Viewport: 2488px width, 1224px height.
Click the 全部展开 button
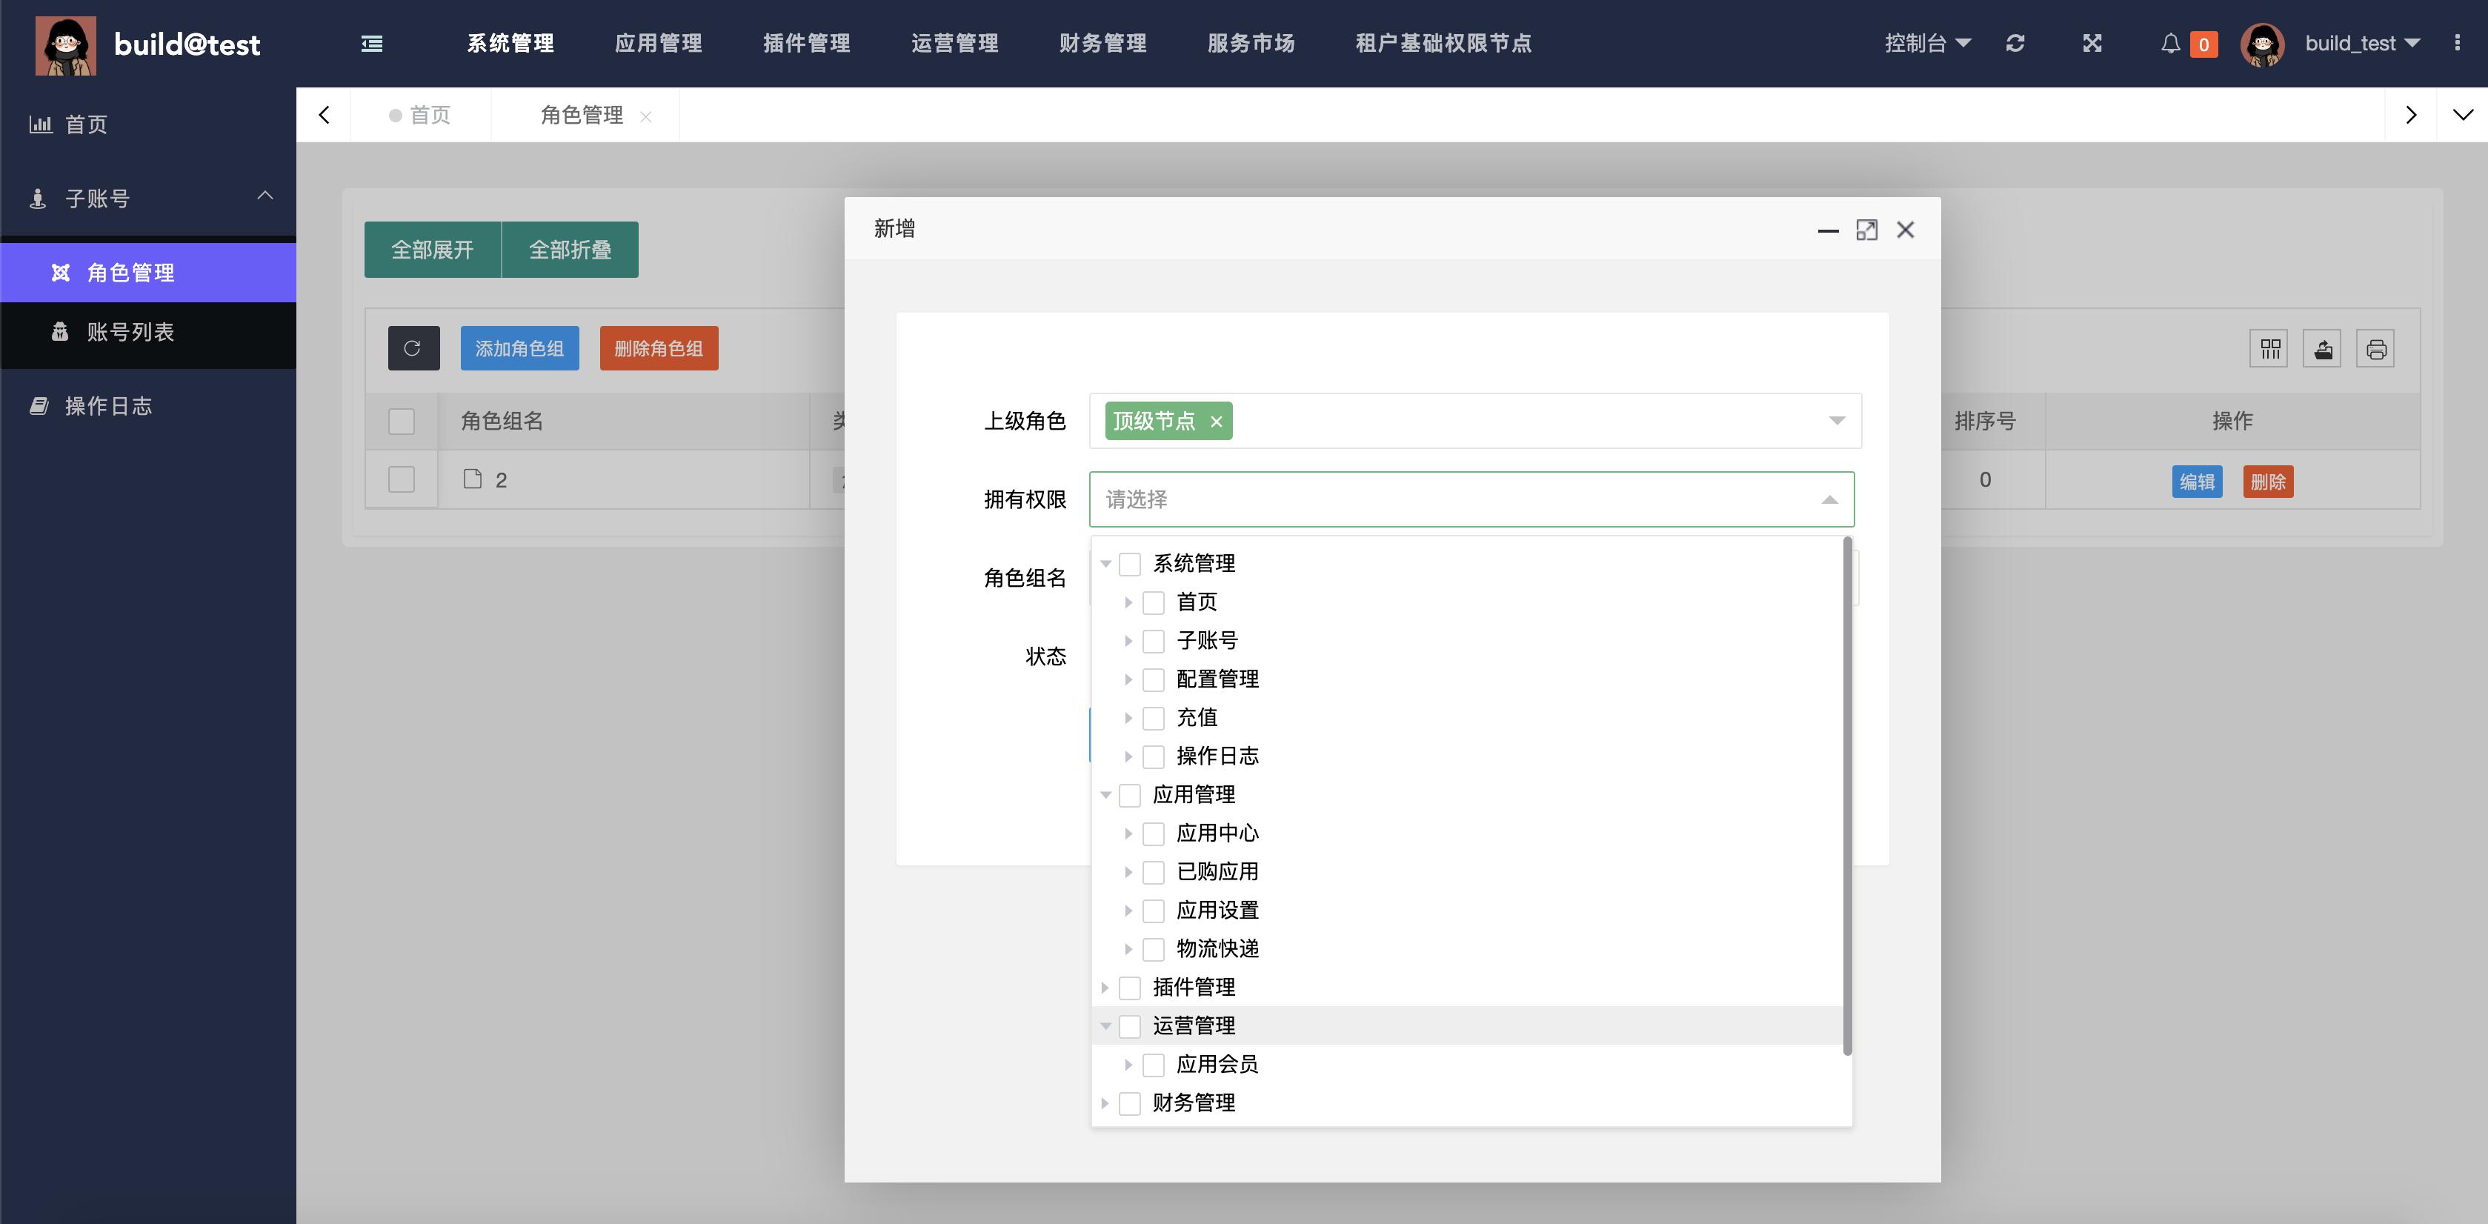click(432, 248)
